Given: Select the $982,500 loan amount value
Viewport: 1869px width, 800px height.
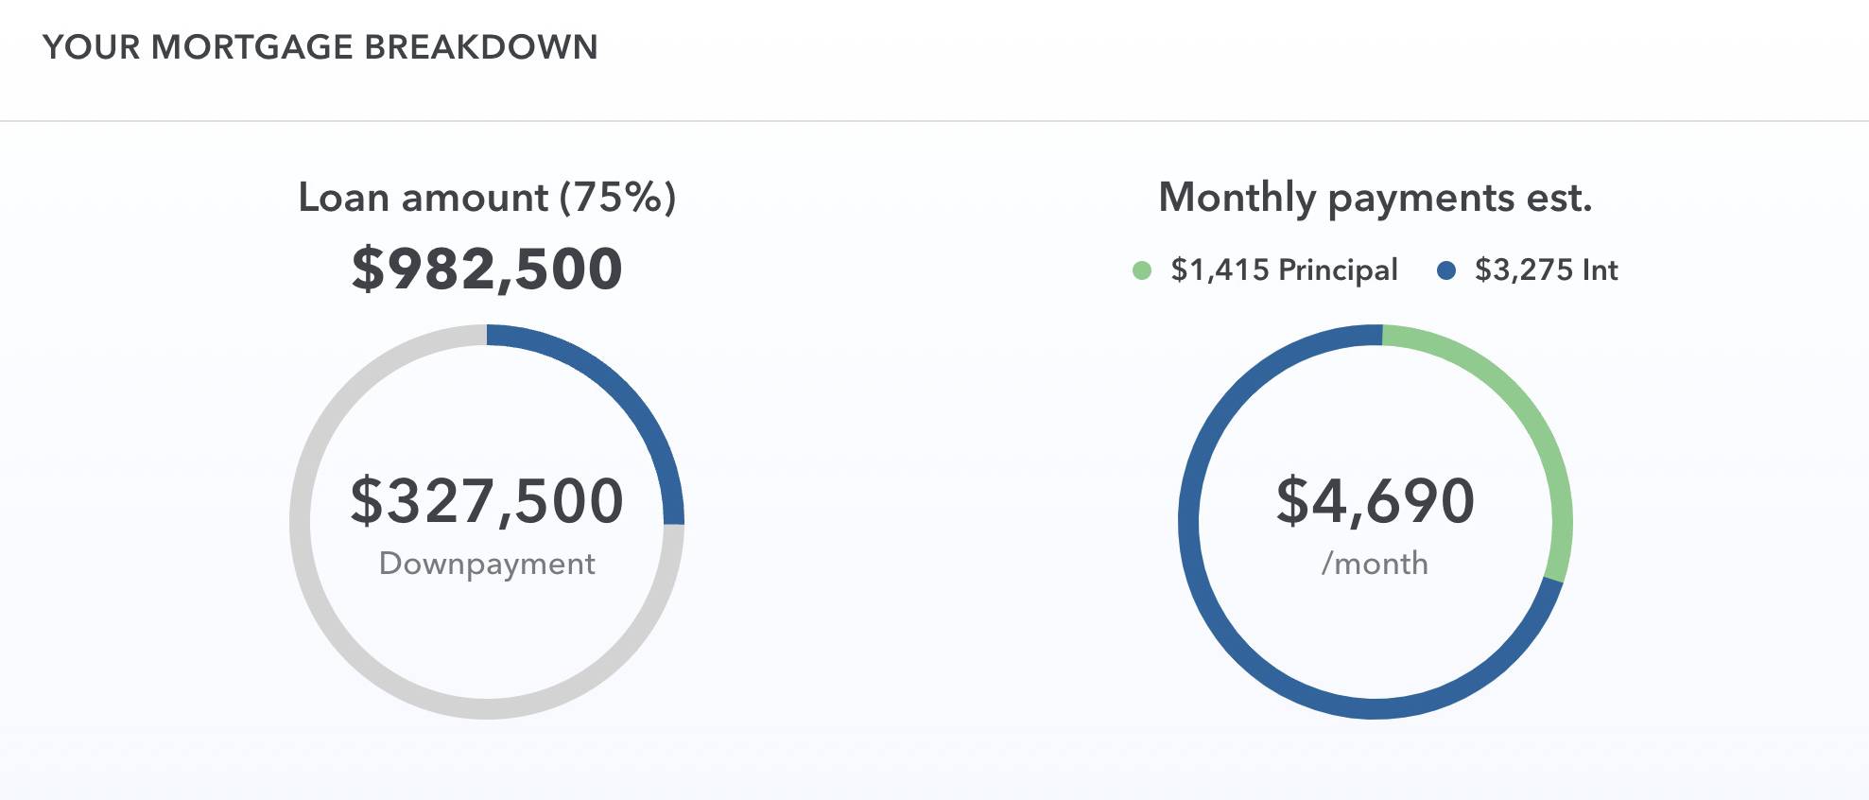Looking at the screenshot, I should click(487, 269).
